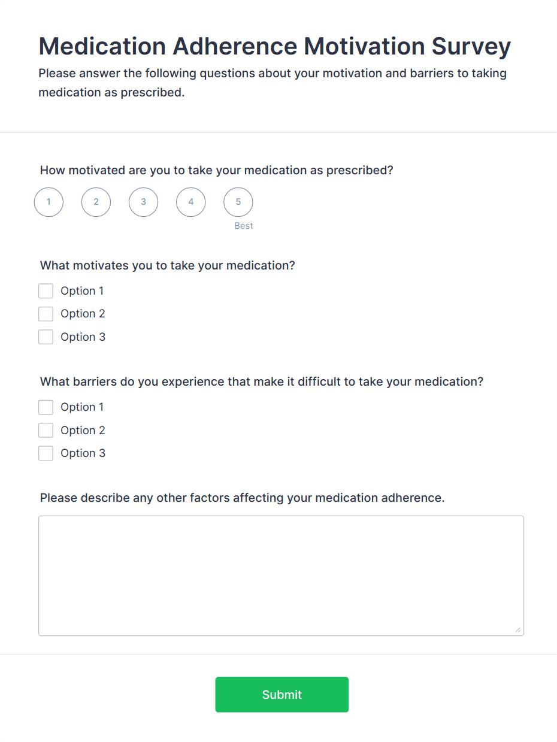
Task: Click the resize grip of the text area
Action: coord(519,629)
